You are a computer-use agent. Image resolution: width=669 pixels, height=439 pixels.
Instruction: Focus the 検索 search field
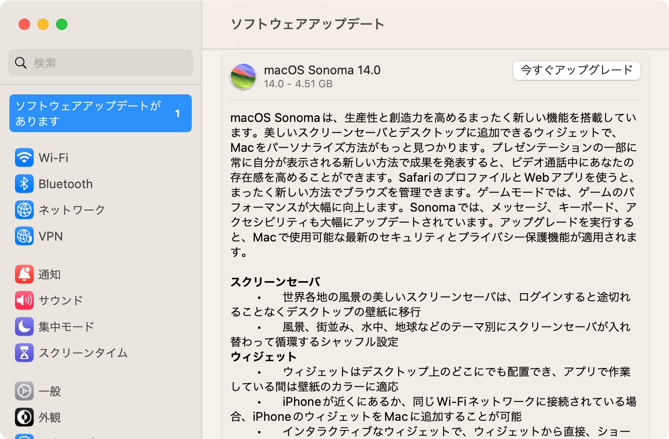(x=101, y=63)
